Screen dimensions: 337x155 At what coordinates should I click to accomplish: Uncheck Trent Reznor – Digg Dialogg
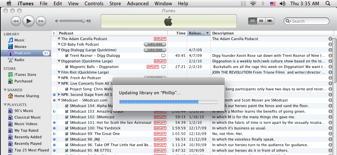pyautogui.click(x=66, y=55)
